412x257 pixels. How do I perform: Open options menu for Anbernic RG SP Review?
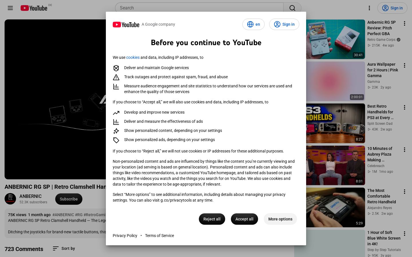405,23
